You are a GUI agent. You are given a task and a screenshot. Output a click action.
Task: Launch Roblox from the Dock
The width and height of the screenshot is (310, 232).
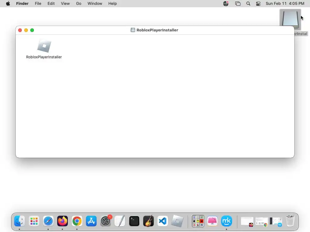[177, 221]
